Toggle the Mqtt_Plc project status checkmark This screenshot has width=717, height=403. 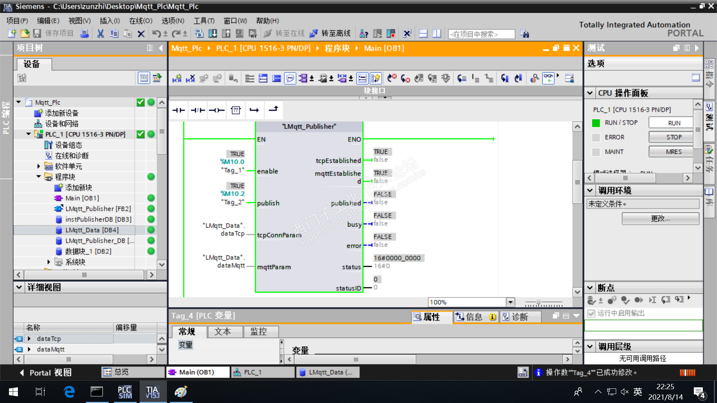point(140,102)
